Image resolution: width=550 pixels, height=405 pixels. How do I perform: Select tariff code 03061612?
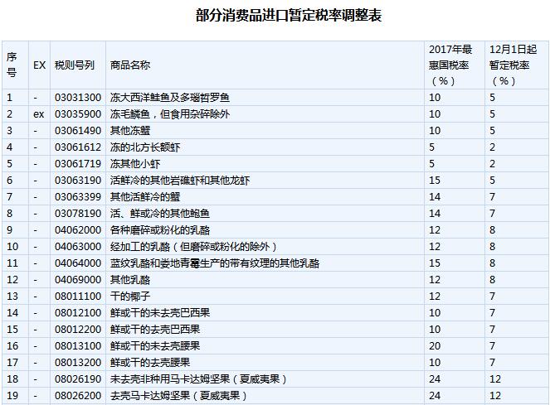pyautogui.click(x=78, y=147)
